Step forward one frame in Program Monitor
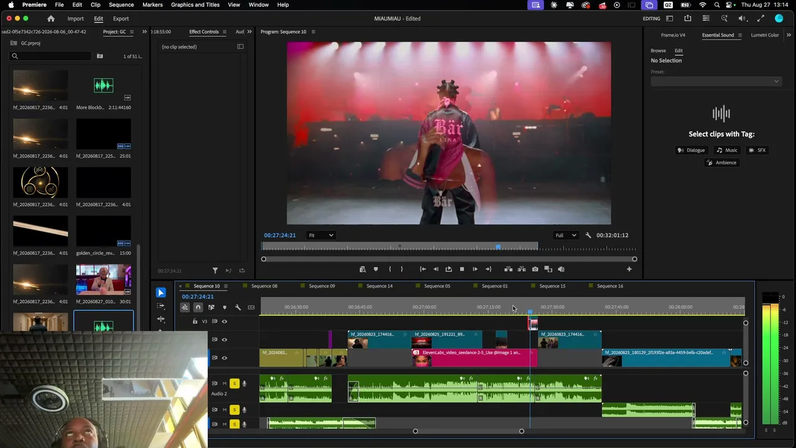This screenshot has width=796, height=448. (475, 269)
